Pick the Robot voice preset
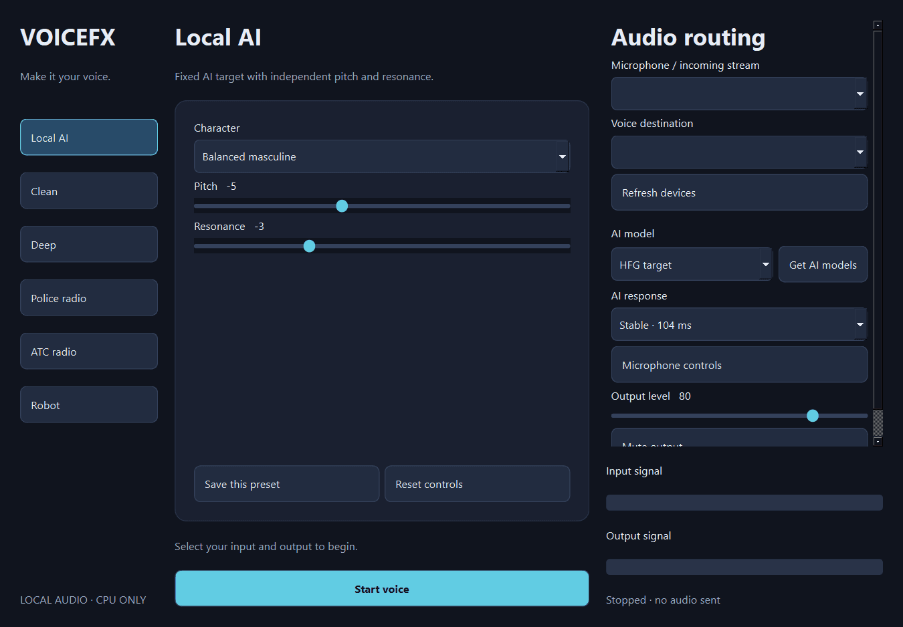This screenshot has width=903, height=627. [89, 404]
